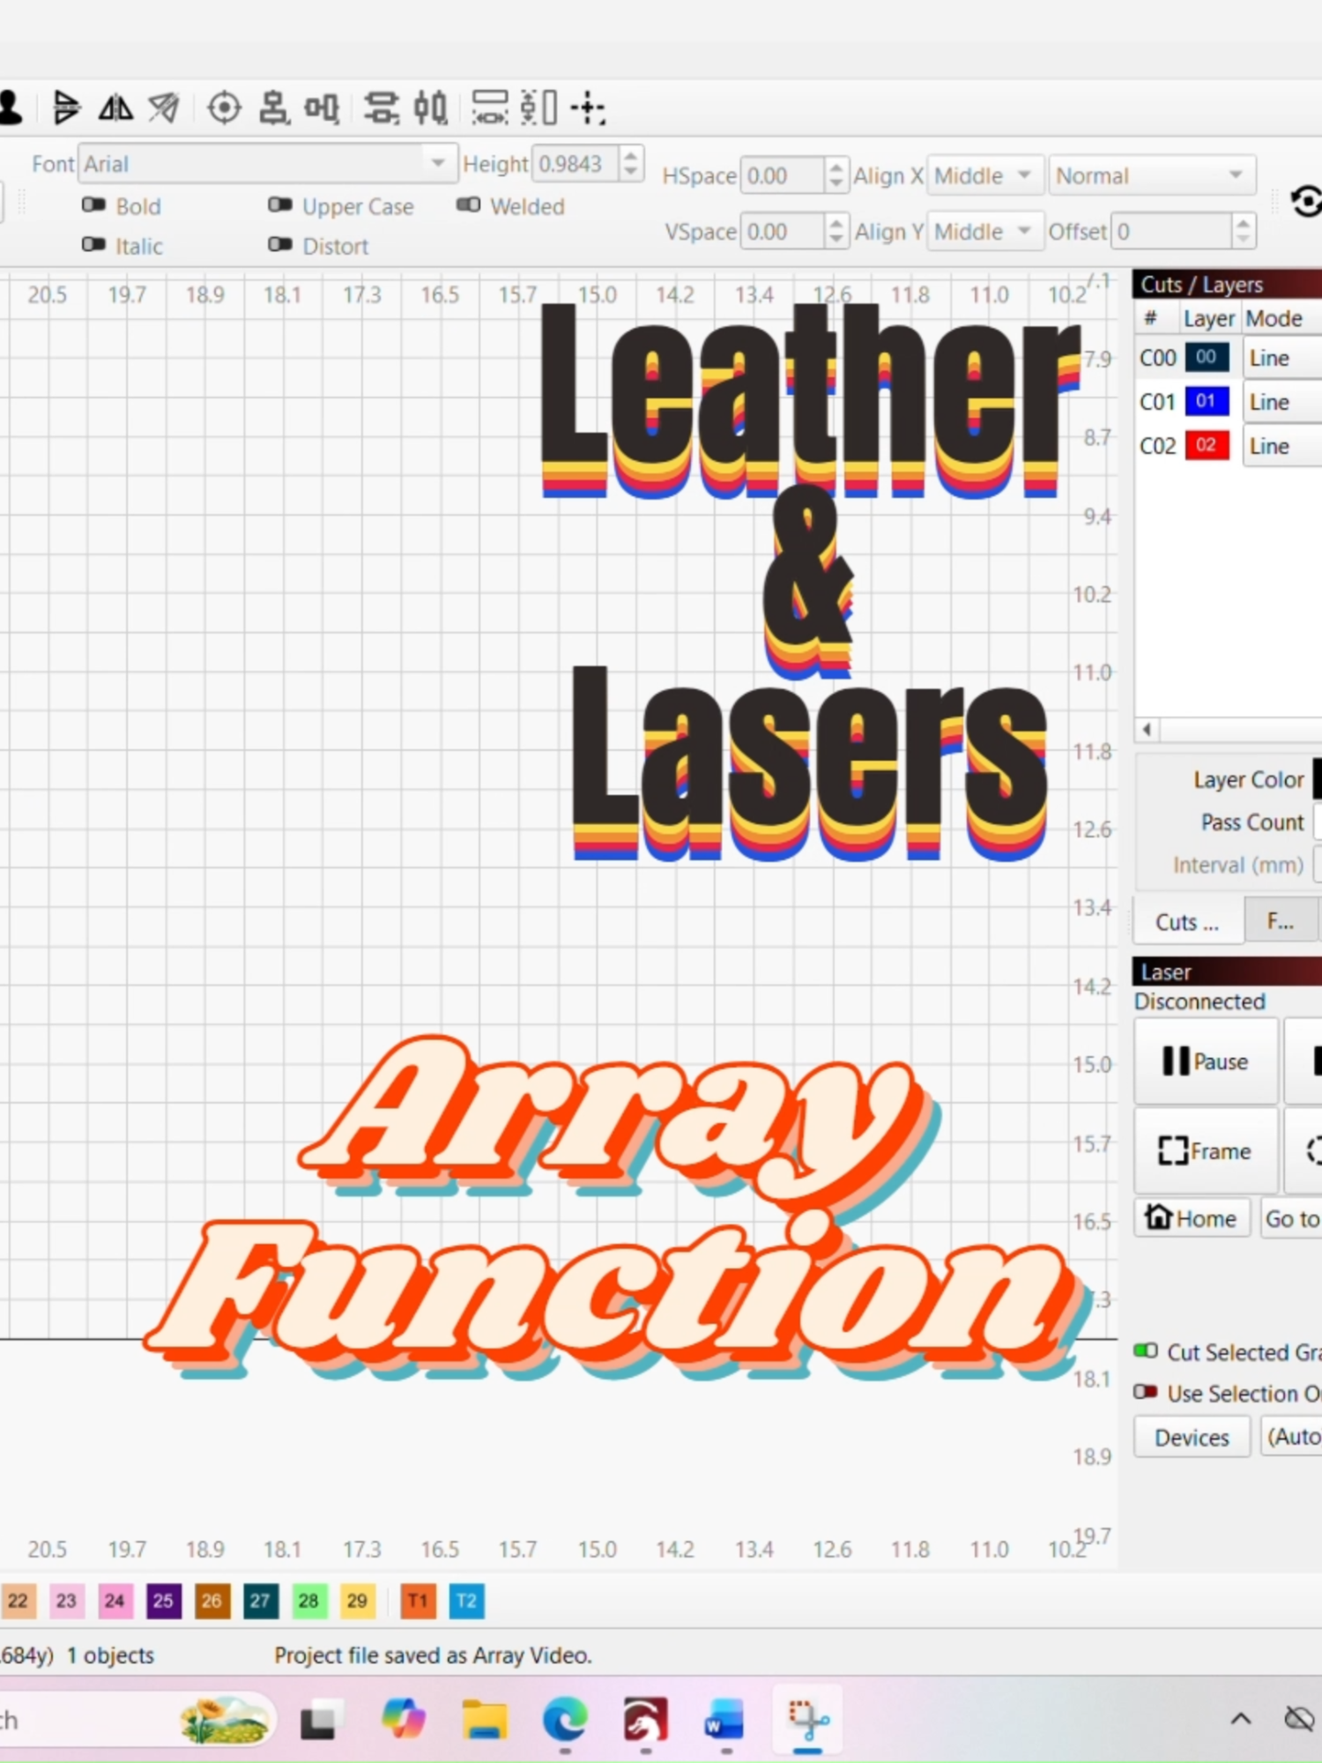Viewport: 1322px width, 1763px height.
Task: Click the Home button
Action: point(1192,1218)
